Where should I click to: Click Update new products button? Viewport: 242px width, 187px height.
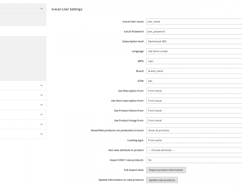(x=162, y=180)
